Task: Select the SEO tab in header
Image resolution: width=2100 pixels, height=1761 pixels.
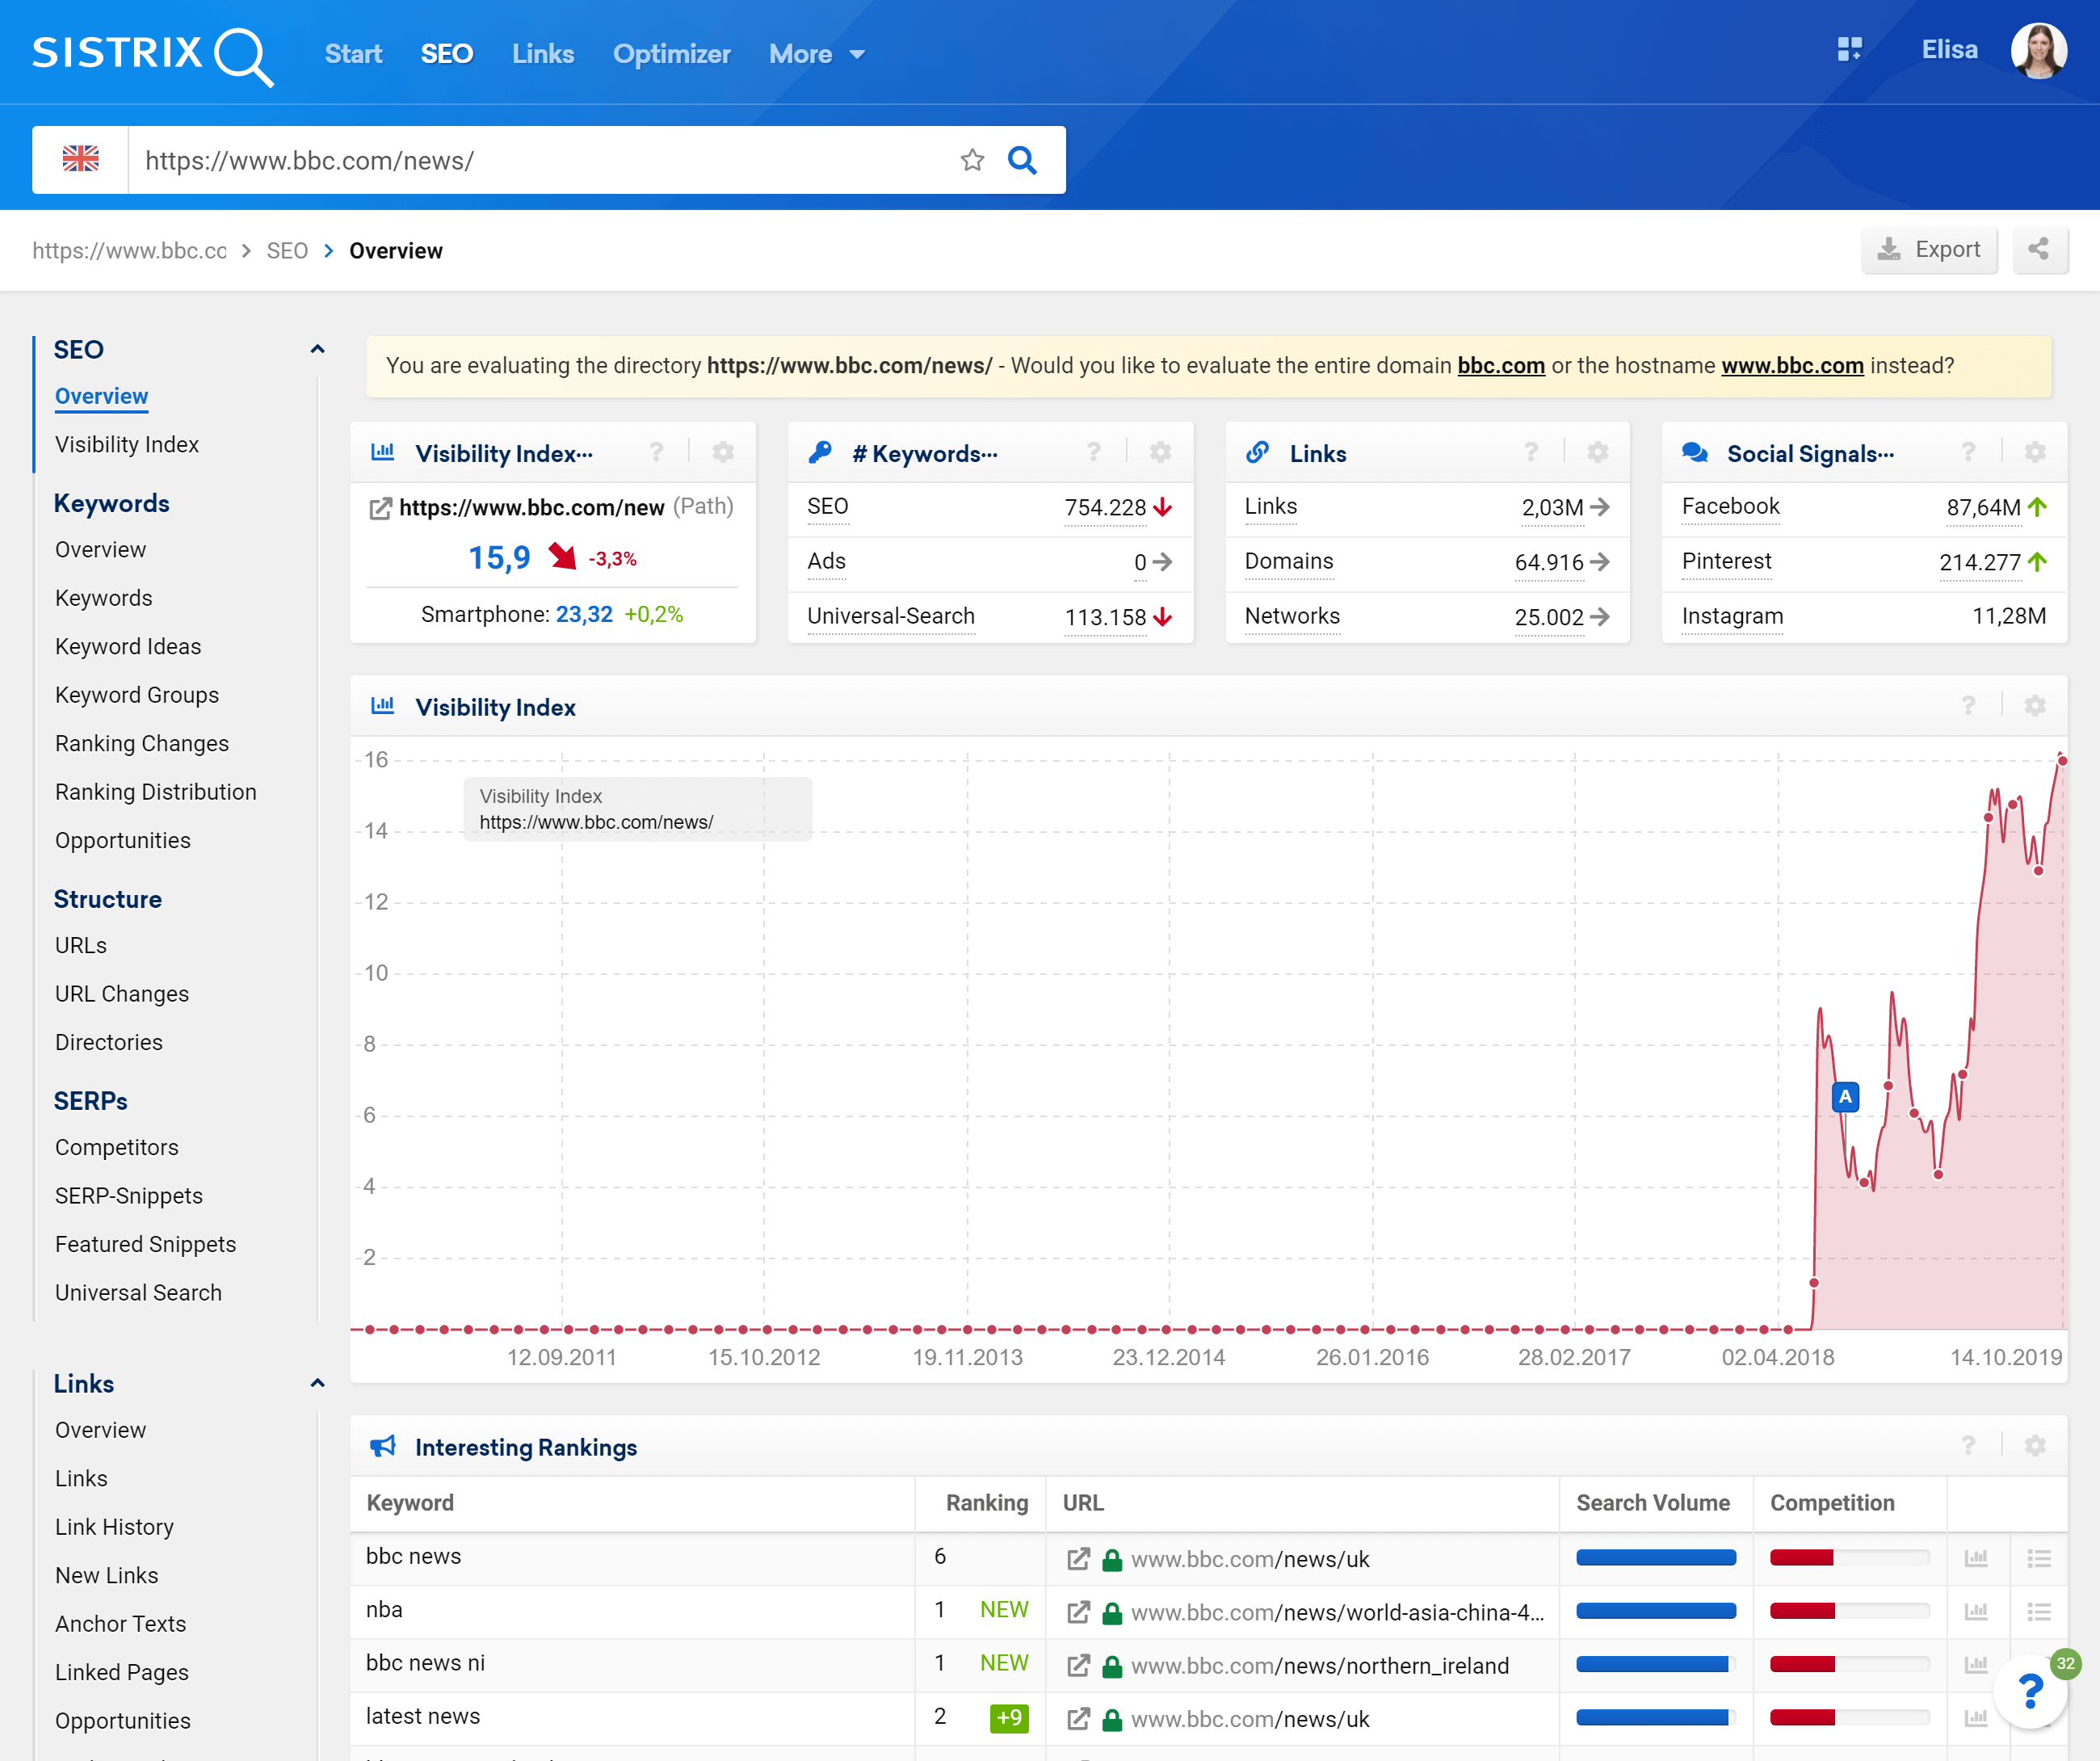Action: [x=446, y=54]
